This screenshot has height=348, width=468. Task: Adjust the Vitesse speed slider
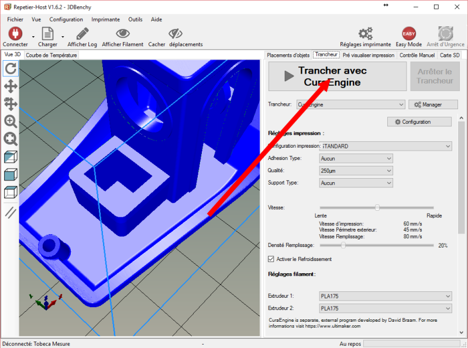377,207
